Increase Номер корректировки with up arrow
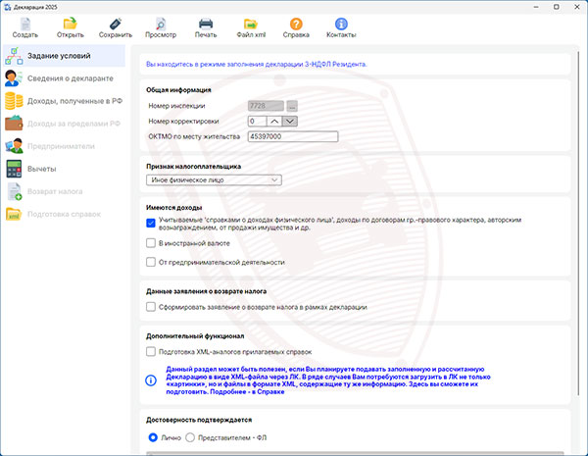Viewport: 588px width, 456px height. tap(274, 121)
